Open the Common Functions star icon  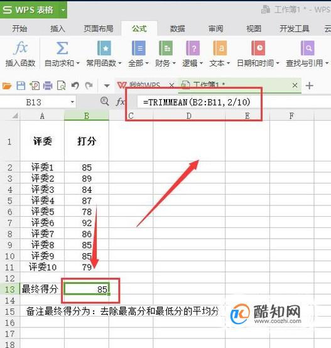[x=104, y=48]
